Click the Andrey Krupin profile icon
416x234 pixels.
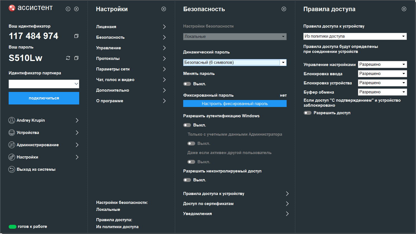[12, 120]
